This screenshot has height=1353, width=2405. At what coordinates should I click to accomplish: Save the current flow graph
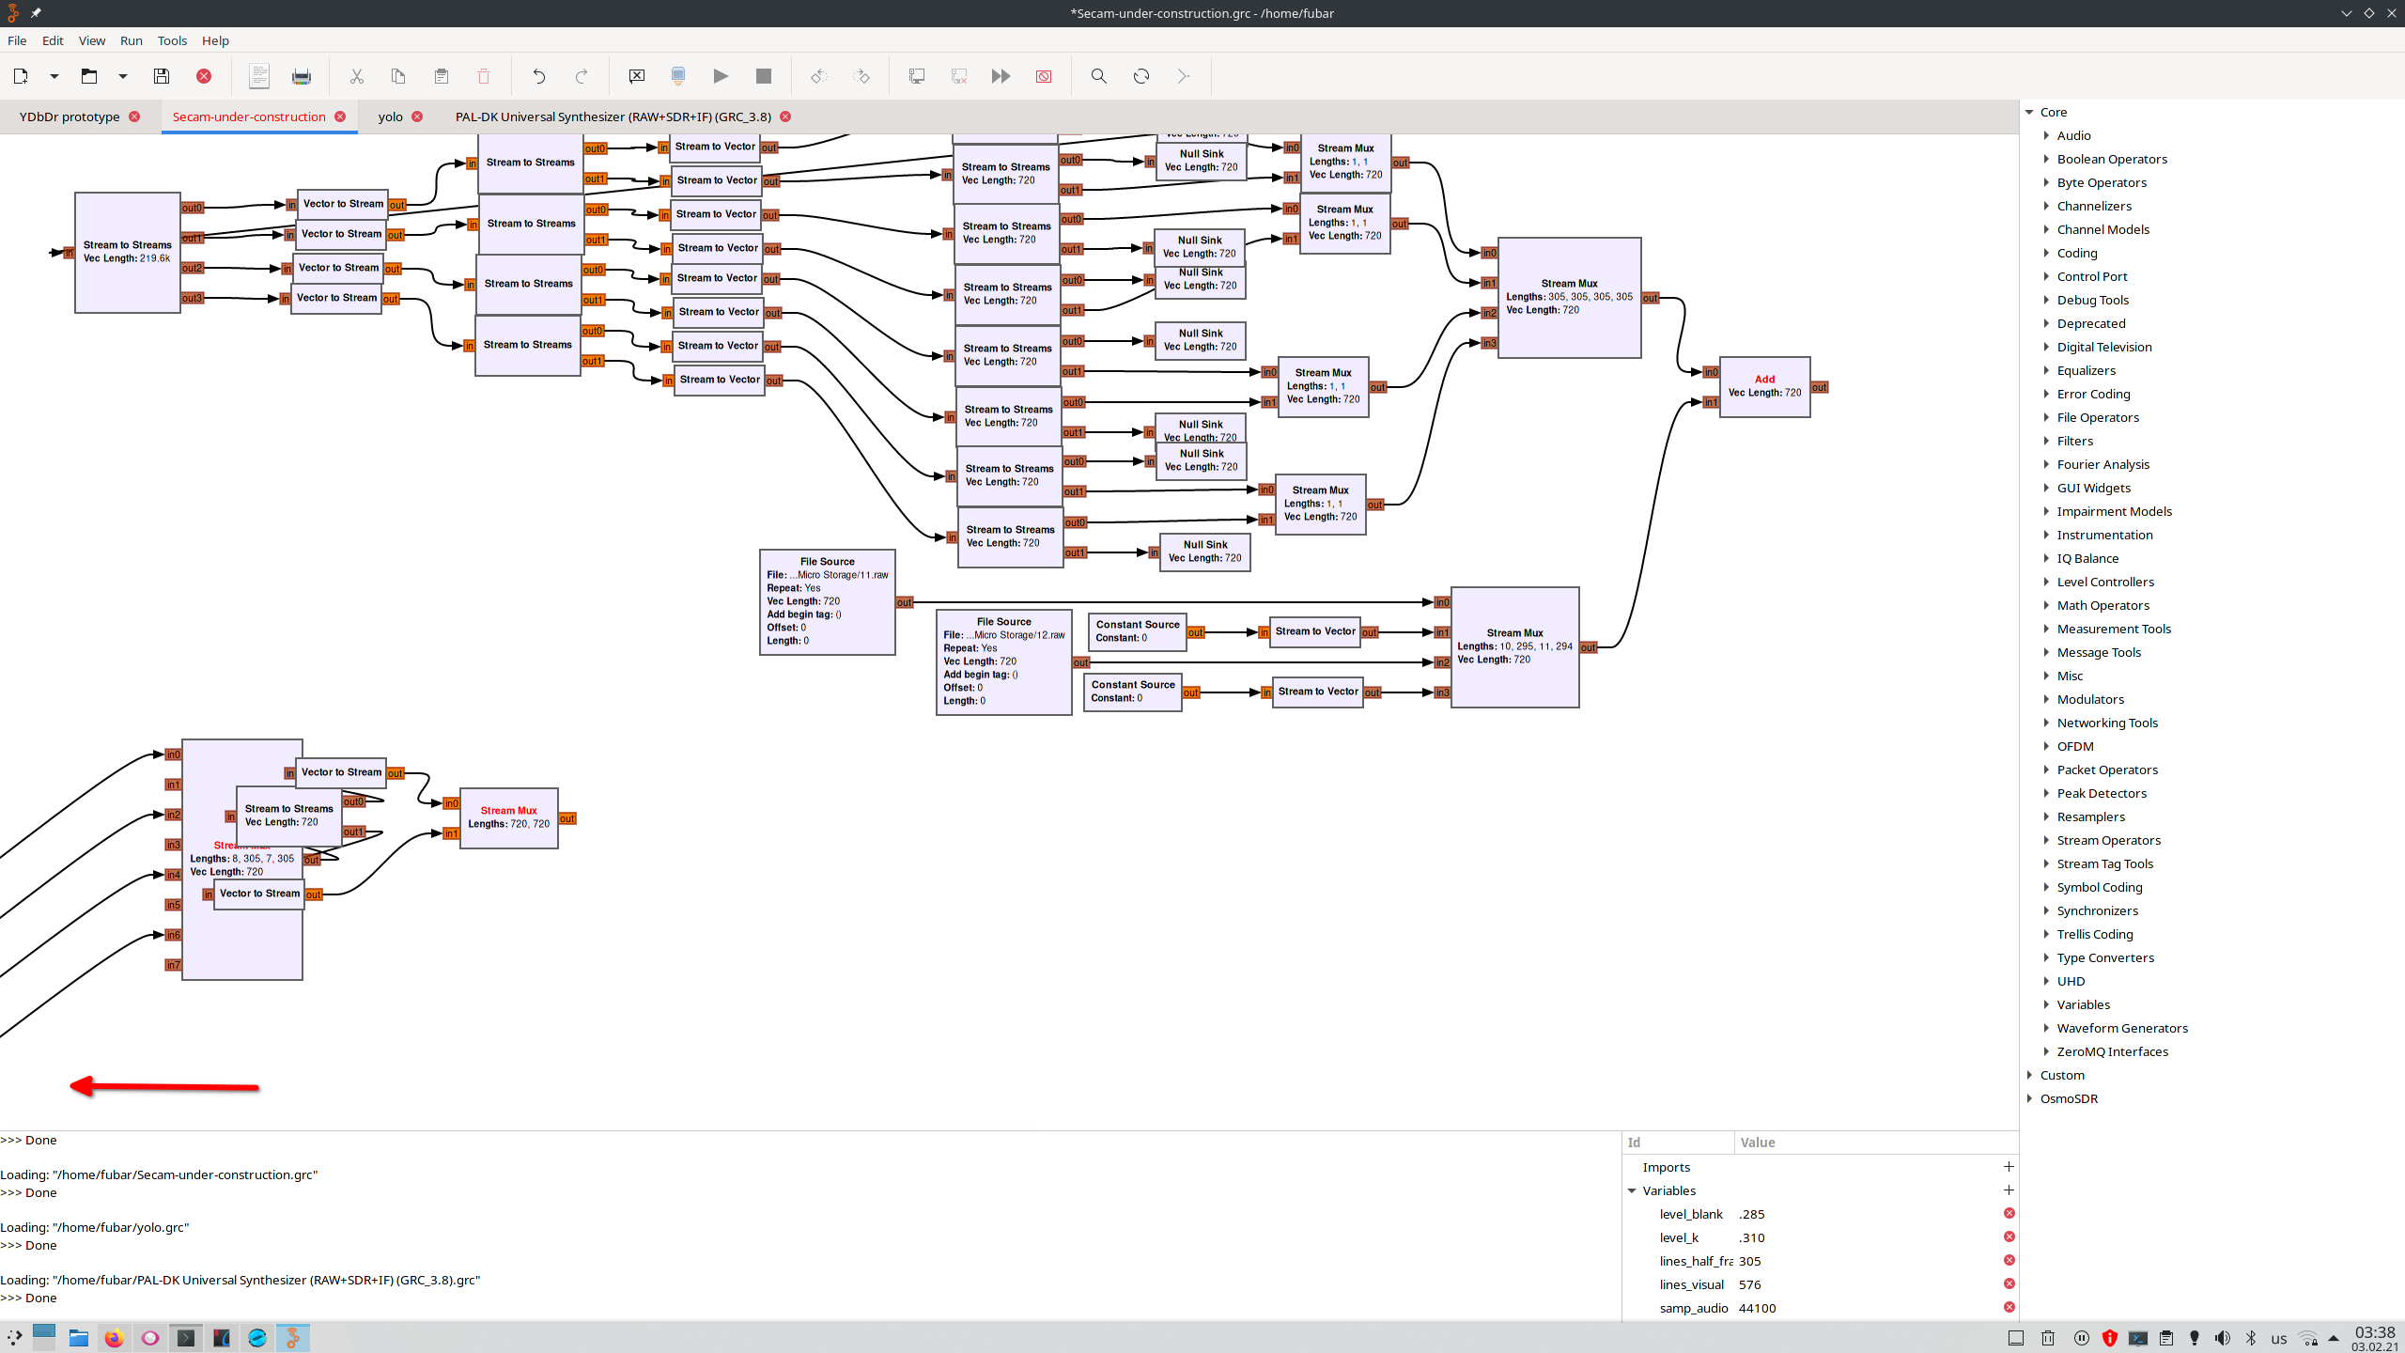pyautogui.click(x=162, y=76)
